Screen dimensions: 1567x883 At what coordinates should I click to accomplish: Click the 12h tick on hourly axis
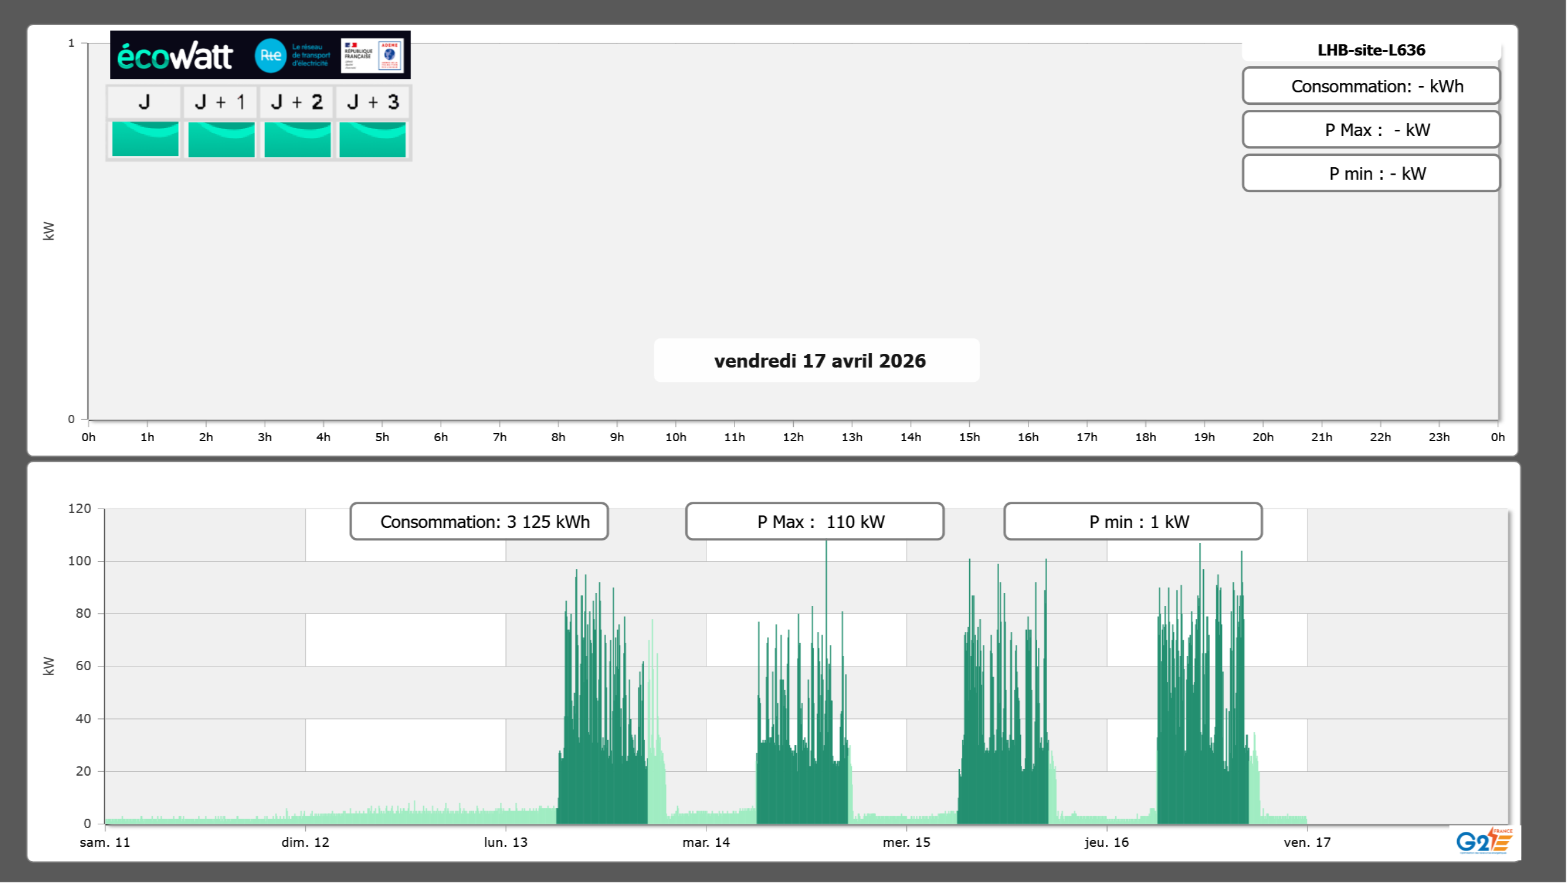(793, 437)
